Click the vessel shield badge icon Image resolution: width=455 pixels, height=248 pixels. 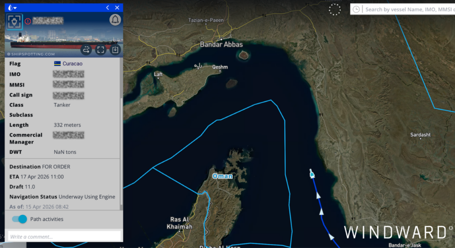coord(14,21)
